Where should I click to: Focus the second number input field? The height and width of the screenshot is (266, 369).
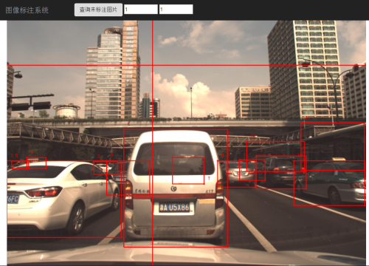coord(176,10)
